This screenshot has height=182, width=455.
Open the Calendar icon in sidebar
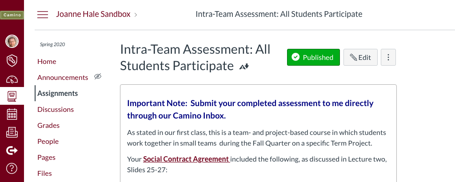(12, 115)
